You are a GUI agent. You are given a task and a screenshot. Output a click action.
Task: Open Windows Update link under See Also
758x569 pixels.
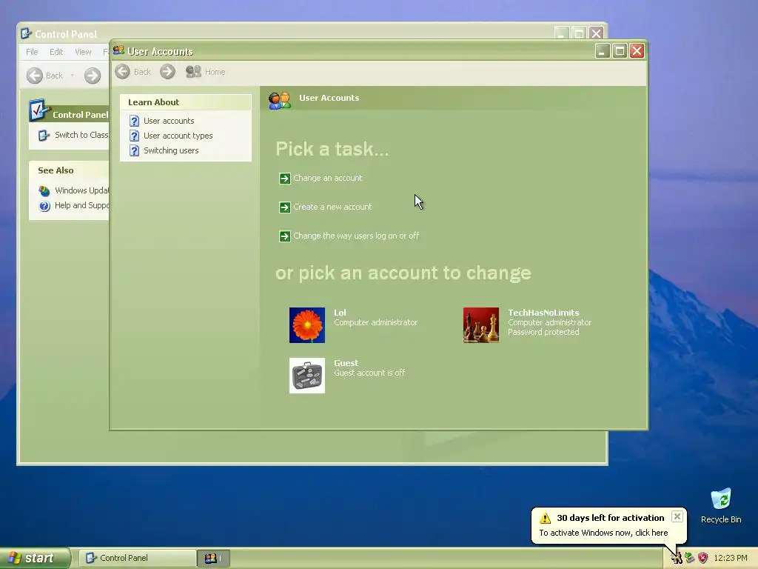tap(81, 190)
